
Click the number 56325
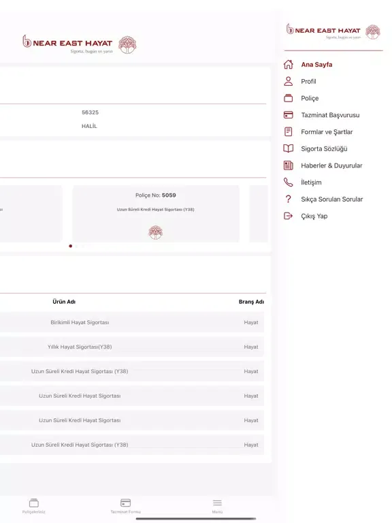coord(90,112)
